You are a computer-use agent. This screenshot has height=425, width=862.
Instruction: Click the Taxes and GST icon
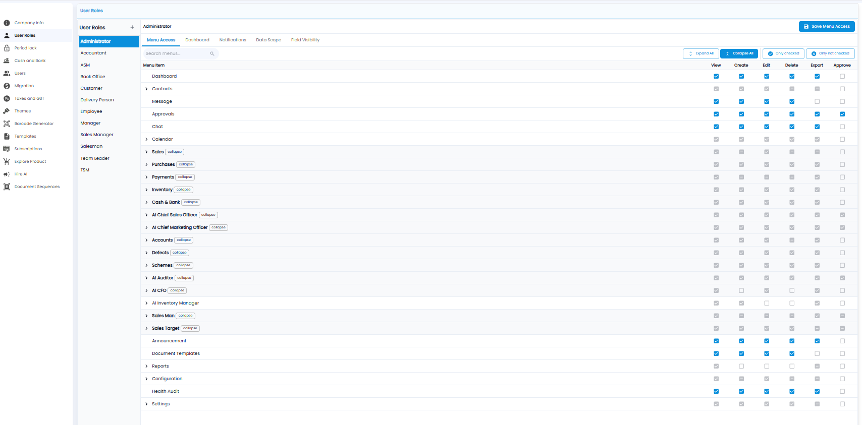[7, 98]
